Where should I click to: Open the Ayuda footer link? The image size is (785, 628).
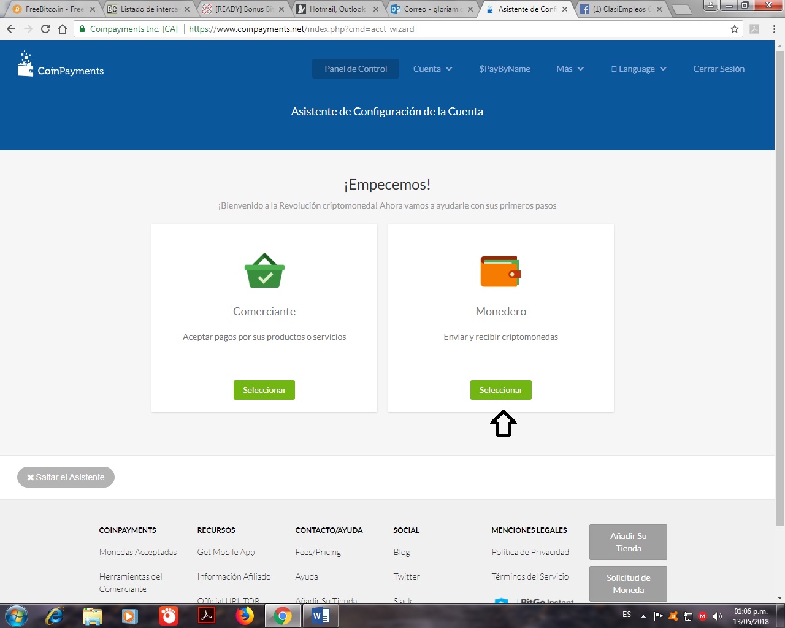click(x=307, y=576)
